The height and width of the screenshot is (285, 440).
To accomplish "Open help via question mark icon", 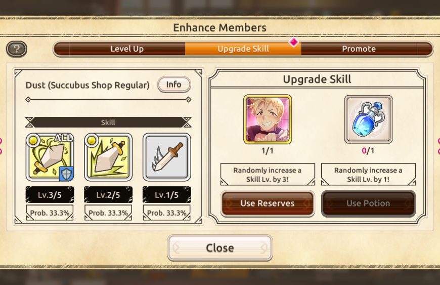I will (17, 49).
